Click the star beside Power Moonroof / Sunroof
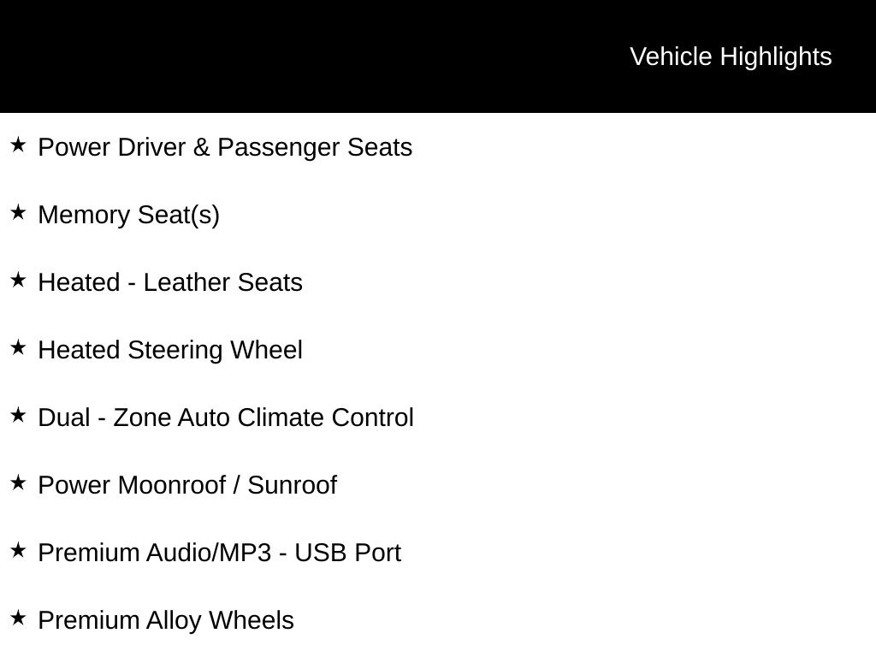The width and height of the screenshot is (876, 657). click(x=18, y=483)
